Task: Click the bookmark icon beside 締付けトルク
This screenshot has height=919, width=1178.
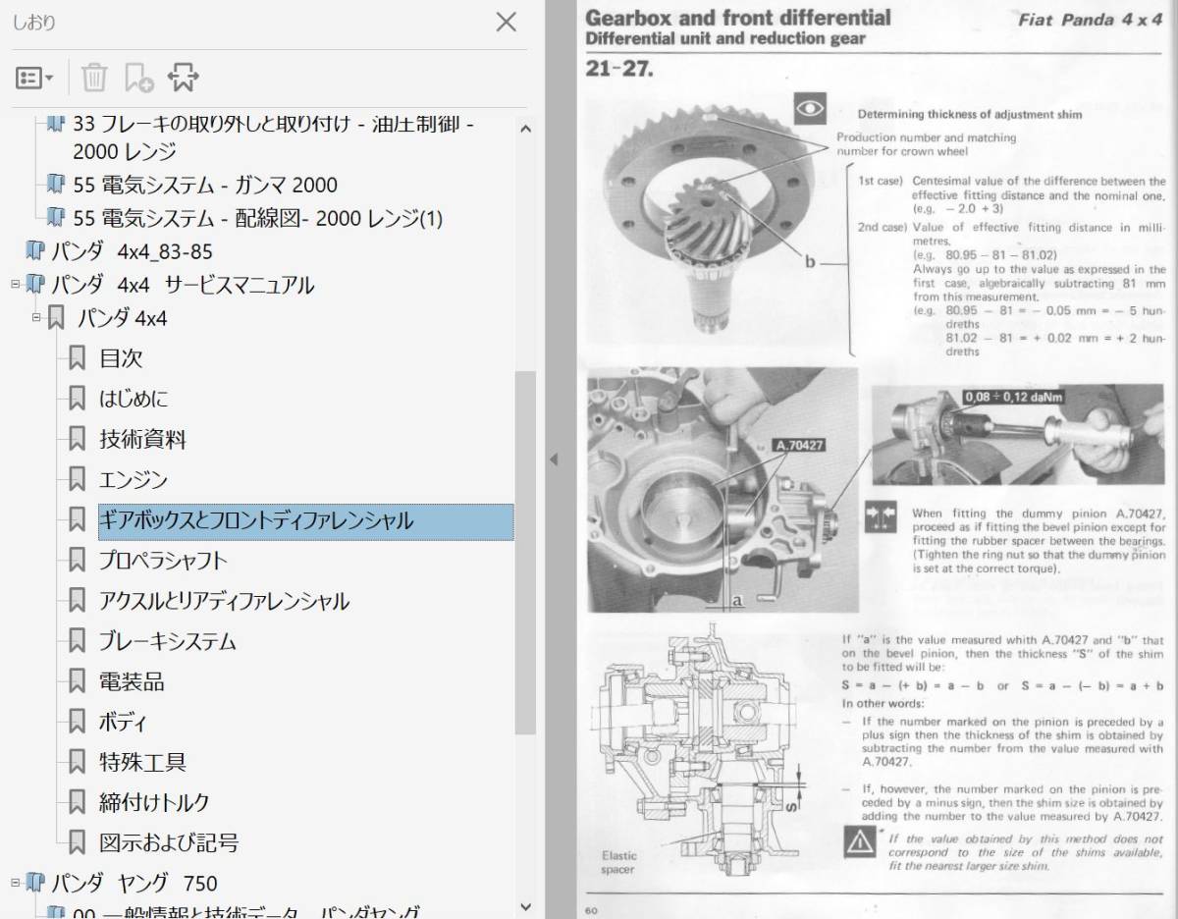Action: 78,802
